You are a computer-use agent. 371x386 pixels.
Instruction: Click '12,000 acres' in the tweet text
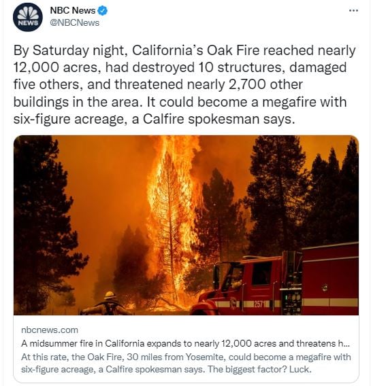click(x=55, y=67)
